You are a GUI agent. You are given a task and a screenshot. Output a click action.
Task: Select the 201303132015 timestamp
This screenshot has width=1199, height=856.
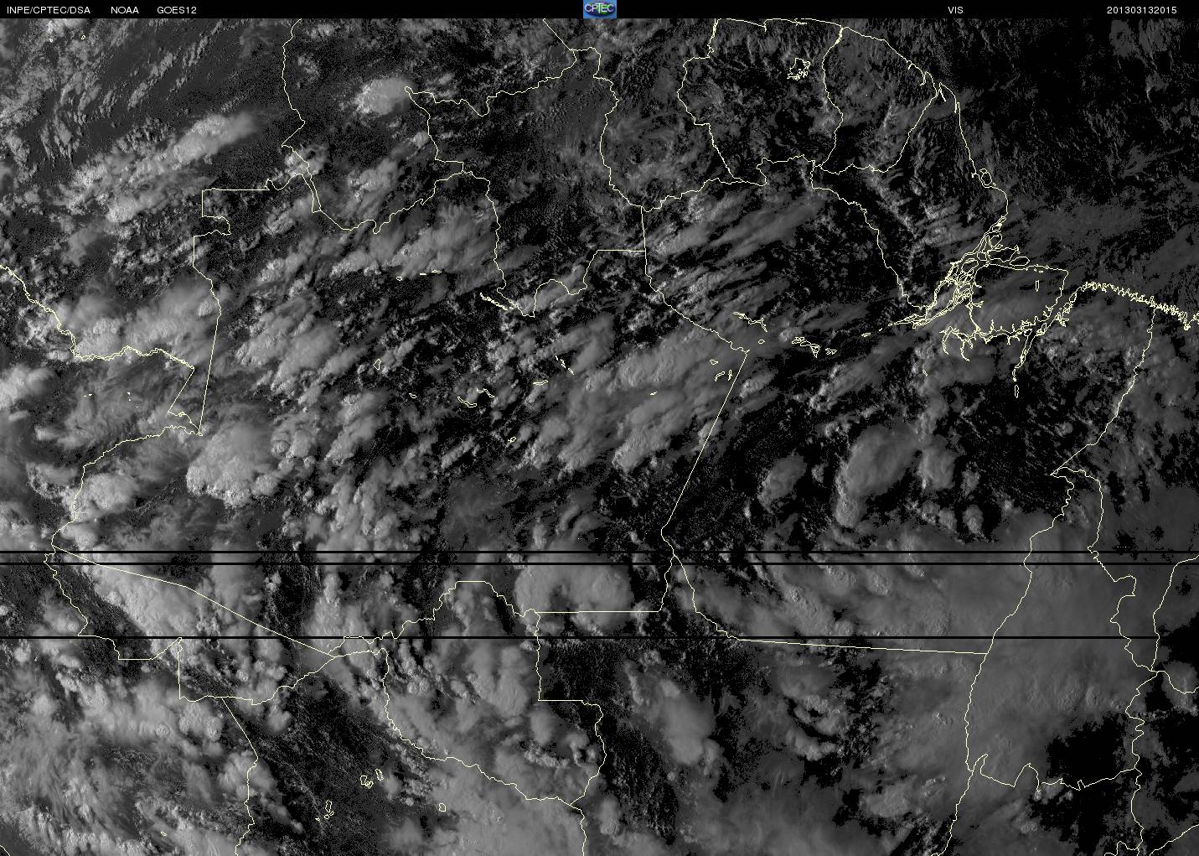point(1142,10)
